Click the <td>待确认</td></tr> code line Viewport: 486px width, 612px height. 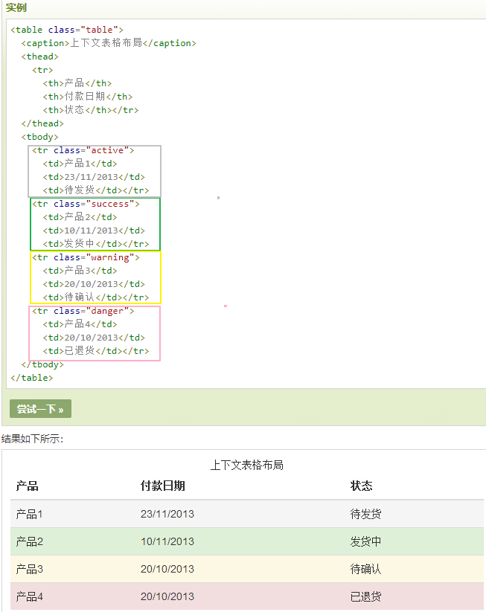click(x=96, y=297)
